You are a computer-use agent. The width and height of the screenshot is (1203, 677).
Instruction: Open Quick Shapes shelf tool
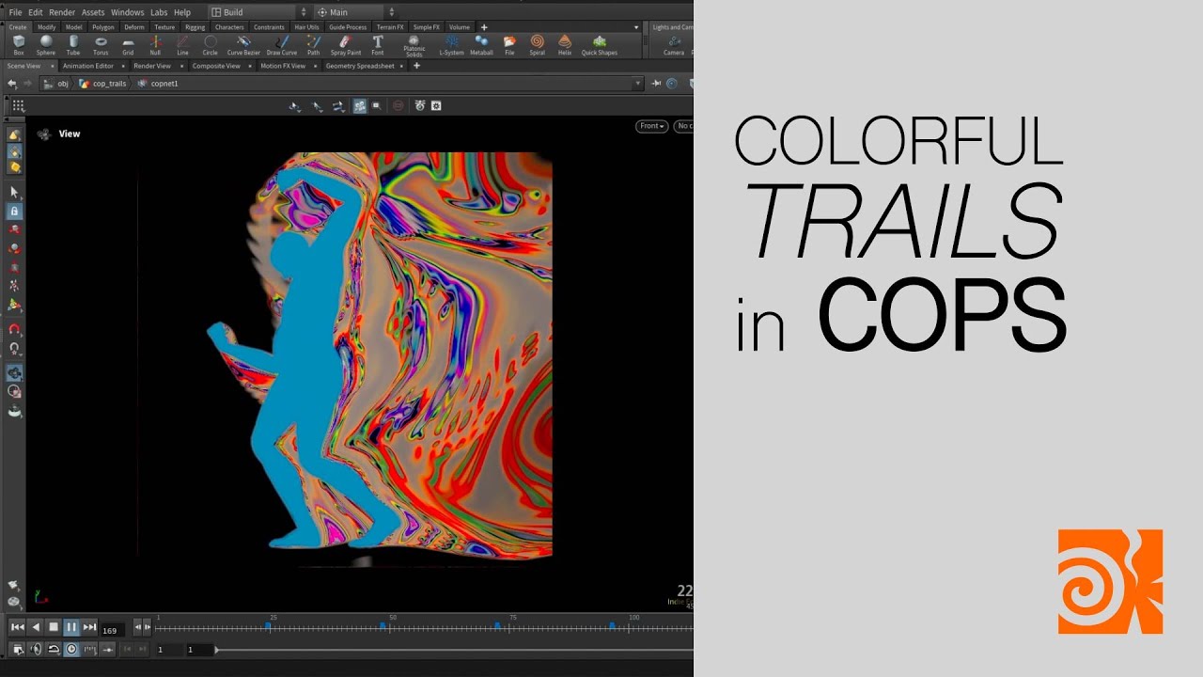point(600,45)
